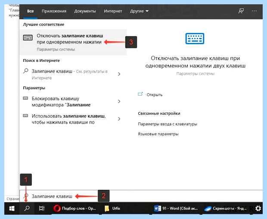
Task: Open Отключать залипание клавиш best match
Action: [x=73, y=42]
